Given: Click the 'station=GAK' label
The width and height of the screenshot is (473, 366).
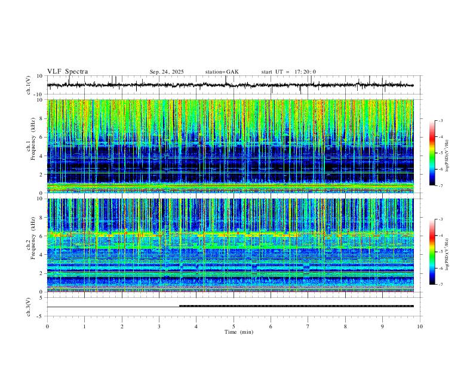Looking at the screenshot, I should point(222,72).
